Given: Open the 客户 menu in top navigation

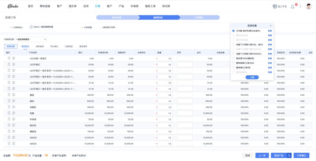Looking at the screenshot, I should click(x=60, y=6).
